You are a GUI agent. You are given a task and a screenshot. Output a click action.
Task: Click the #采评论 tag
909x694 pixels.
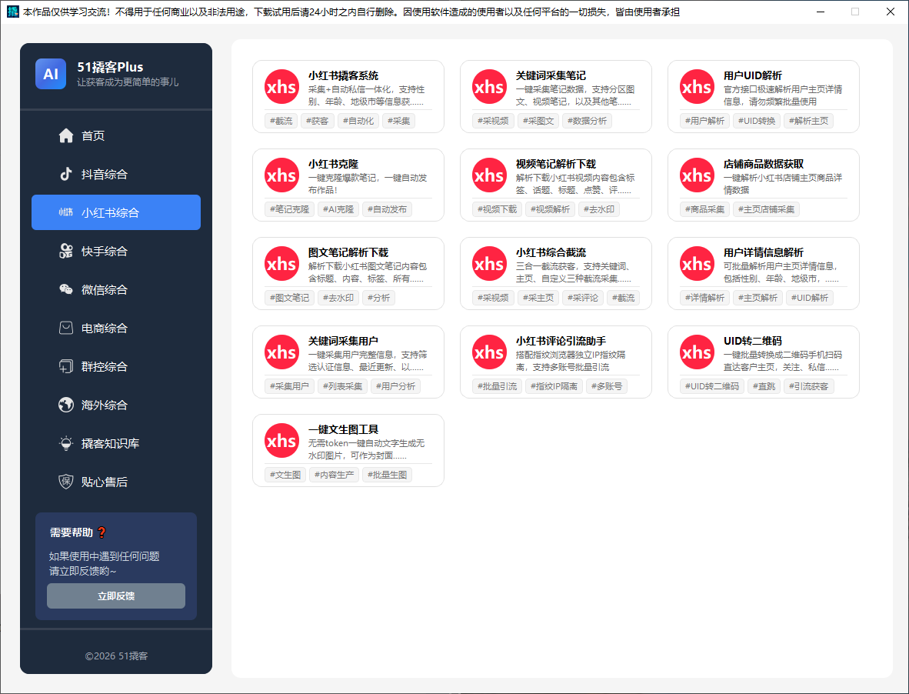coord(583,298)
